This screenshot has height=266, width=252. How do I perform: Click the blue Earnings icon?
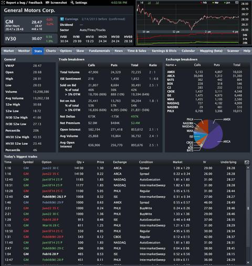62,19
